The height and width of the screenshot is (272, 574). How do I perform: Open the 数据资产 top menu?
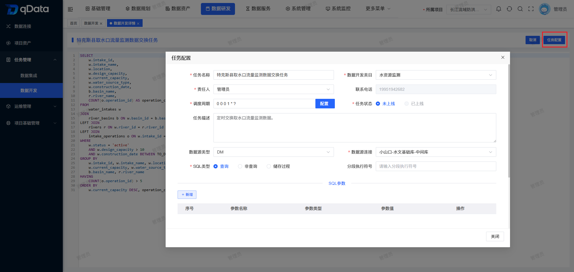pyautogui.click(x=178, y=9)
